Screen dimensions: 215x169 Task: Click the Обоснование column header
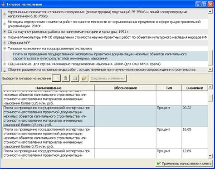pyautogui.click(x=125, y=88)
